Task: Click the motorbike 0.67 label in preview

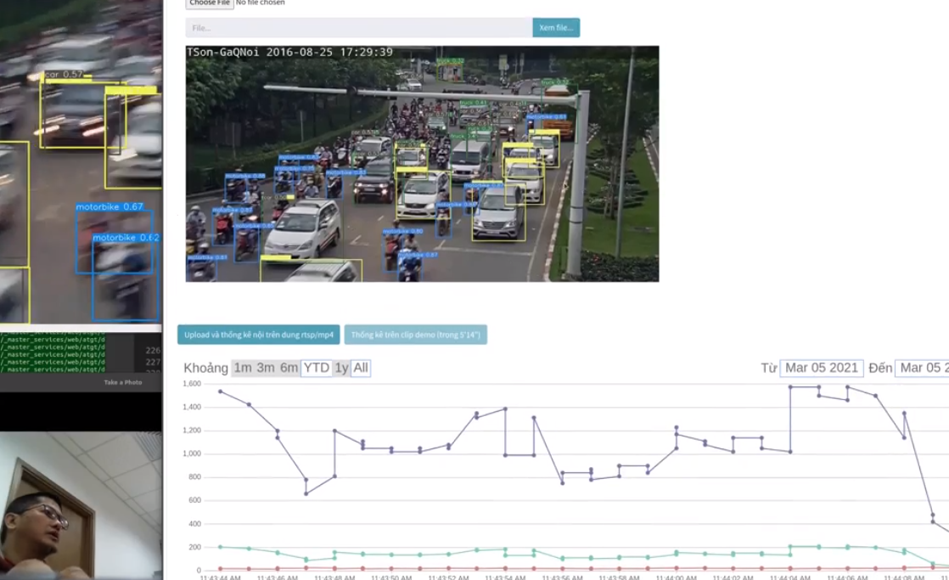Action: 109,206
